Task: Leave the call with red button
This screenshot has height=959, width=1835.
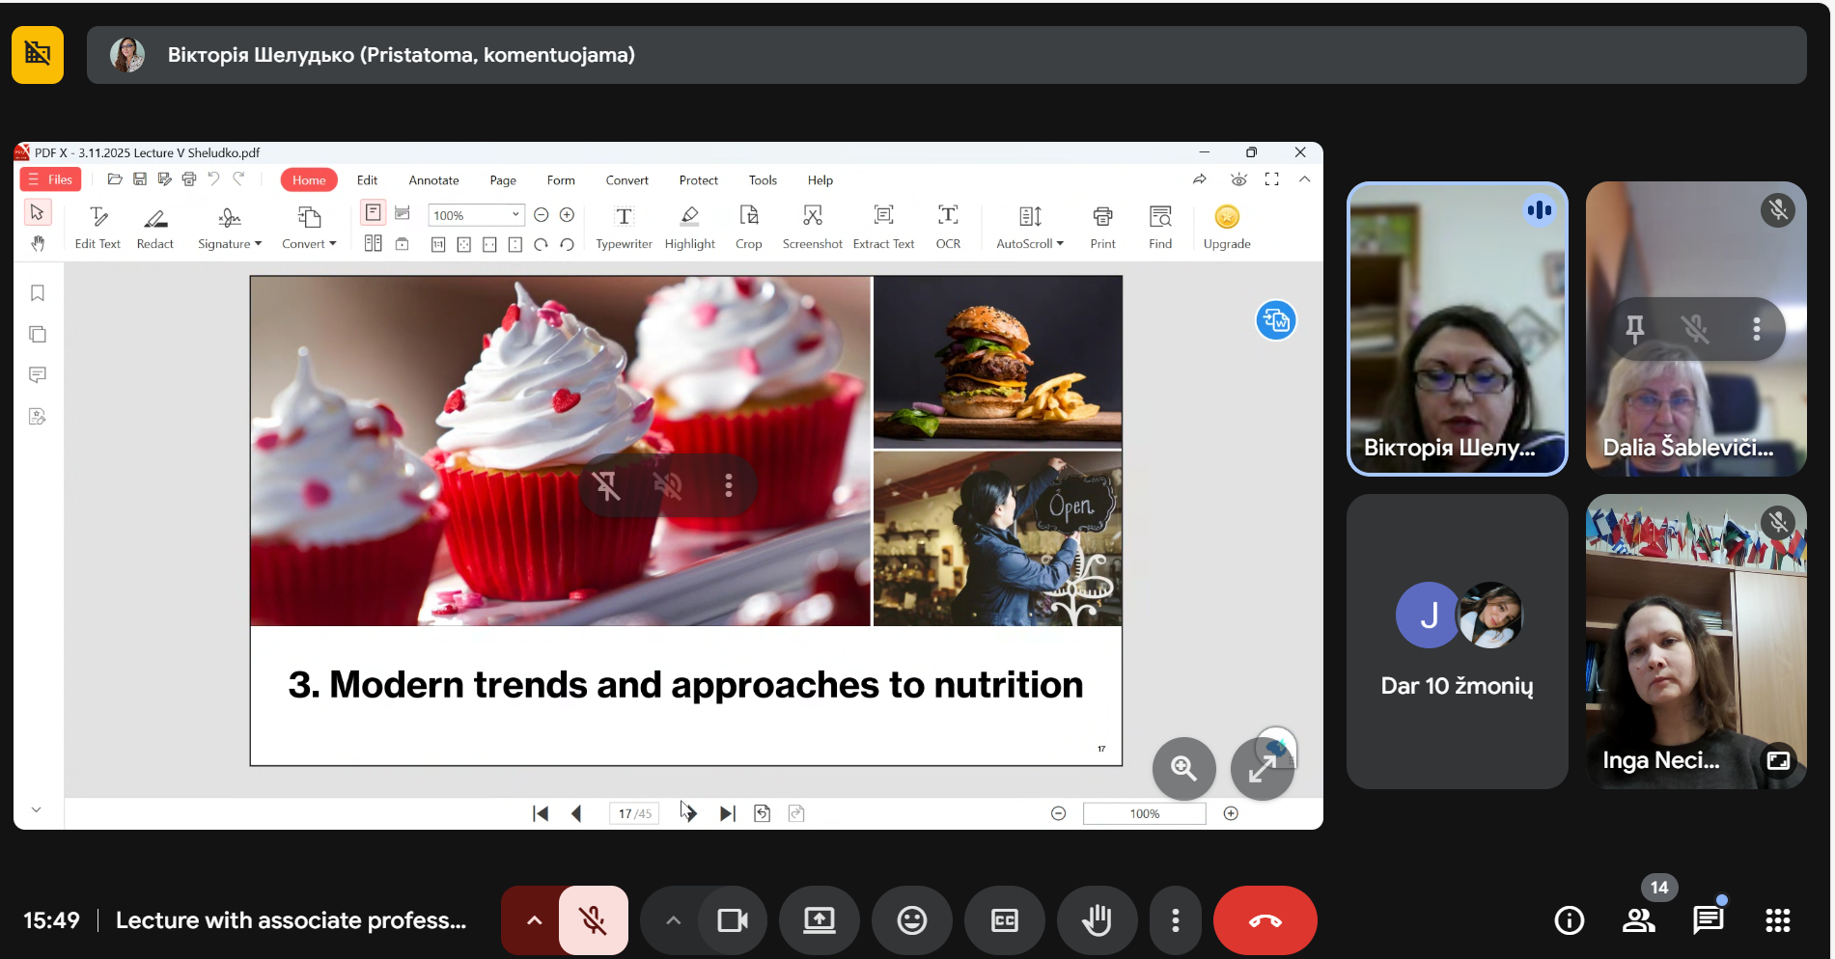Action: pyautogui.click(x=1265, y=920)
